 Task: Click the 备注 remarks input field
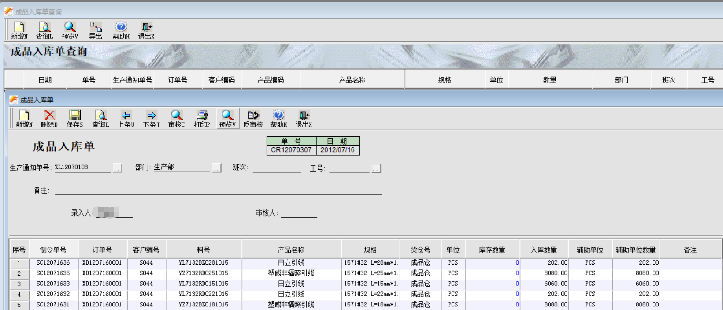click(218, 190)
